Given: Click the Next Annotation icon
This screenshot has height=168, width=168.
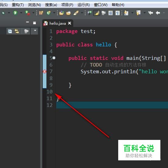Looking at the screenshot, I should click(x=126, y=13).
